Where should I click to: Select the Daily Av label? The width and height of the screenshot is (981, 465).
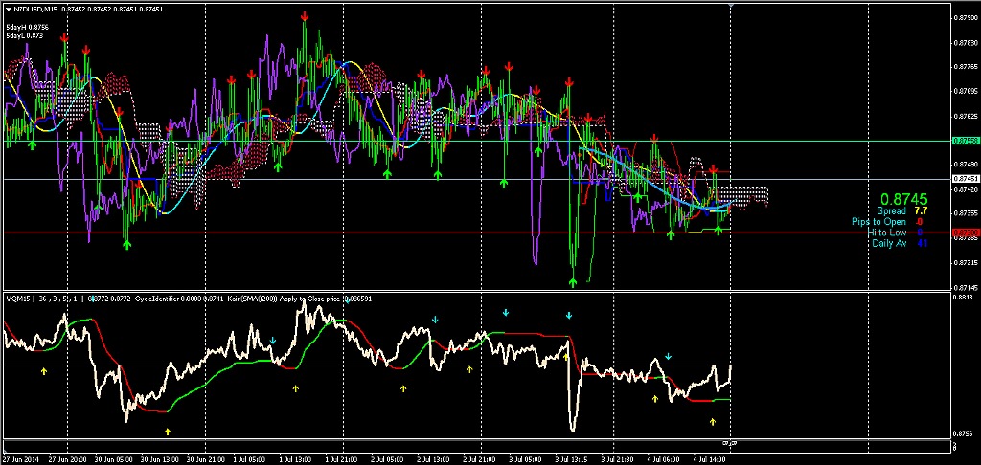pyautogui.click(x=889, y=243)
